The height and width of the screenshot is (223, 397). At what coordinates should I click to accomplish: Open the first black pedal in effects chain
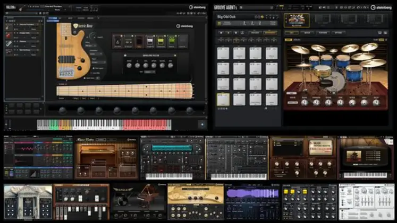click(x=117, y=41)
